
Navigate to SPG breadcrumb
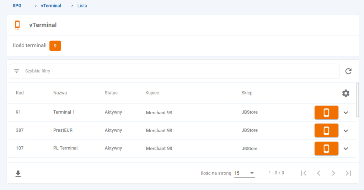click(x=17, y=6)
